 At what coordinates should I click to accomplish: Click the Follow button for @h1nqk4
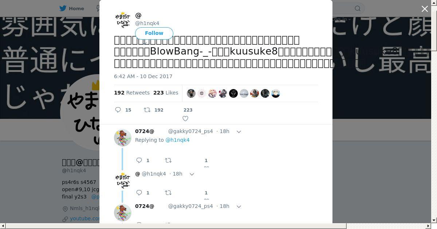[x=154, y=33]
